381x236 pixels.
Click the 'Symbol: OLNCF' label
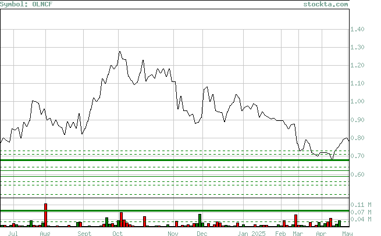(26, 4)
